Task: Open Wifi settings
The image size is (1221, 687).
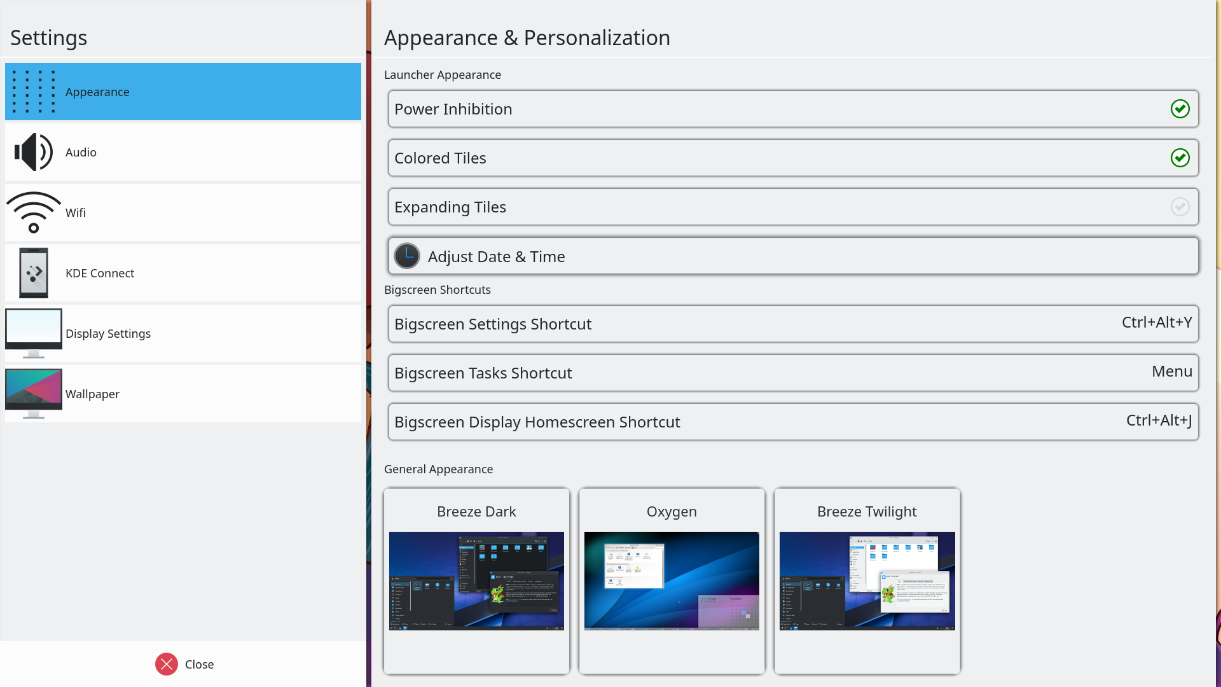Action: click(183, 212)
